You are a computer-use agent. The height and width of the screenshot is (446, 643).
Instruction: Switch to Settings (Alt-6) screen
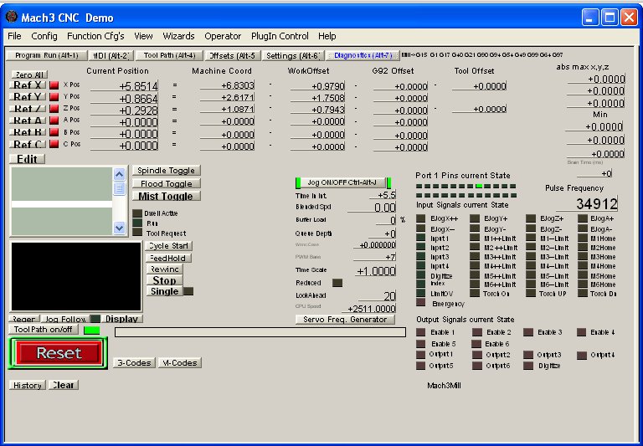(293, 56)
